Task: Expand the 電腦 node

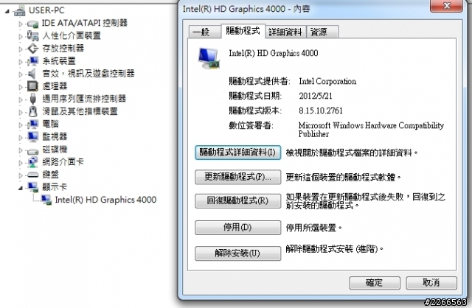Action: (x=21, y=125)
